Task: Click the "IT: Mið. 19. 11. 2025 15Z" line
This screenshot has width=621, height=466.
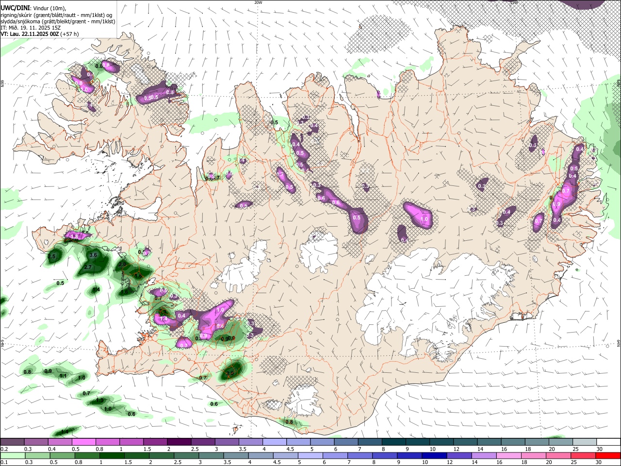Action: (31, 28)
